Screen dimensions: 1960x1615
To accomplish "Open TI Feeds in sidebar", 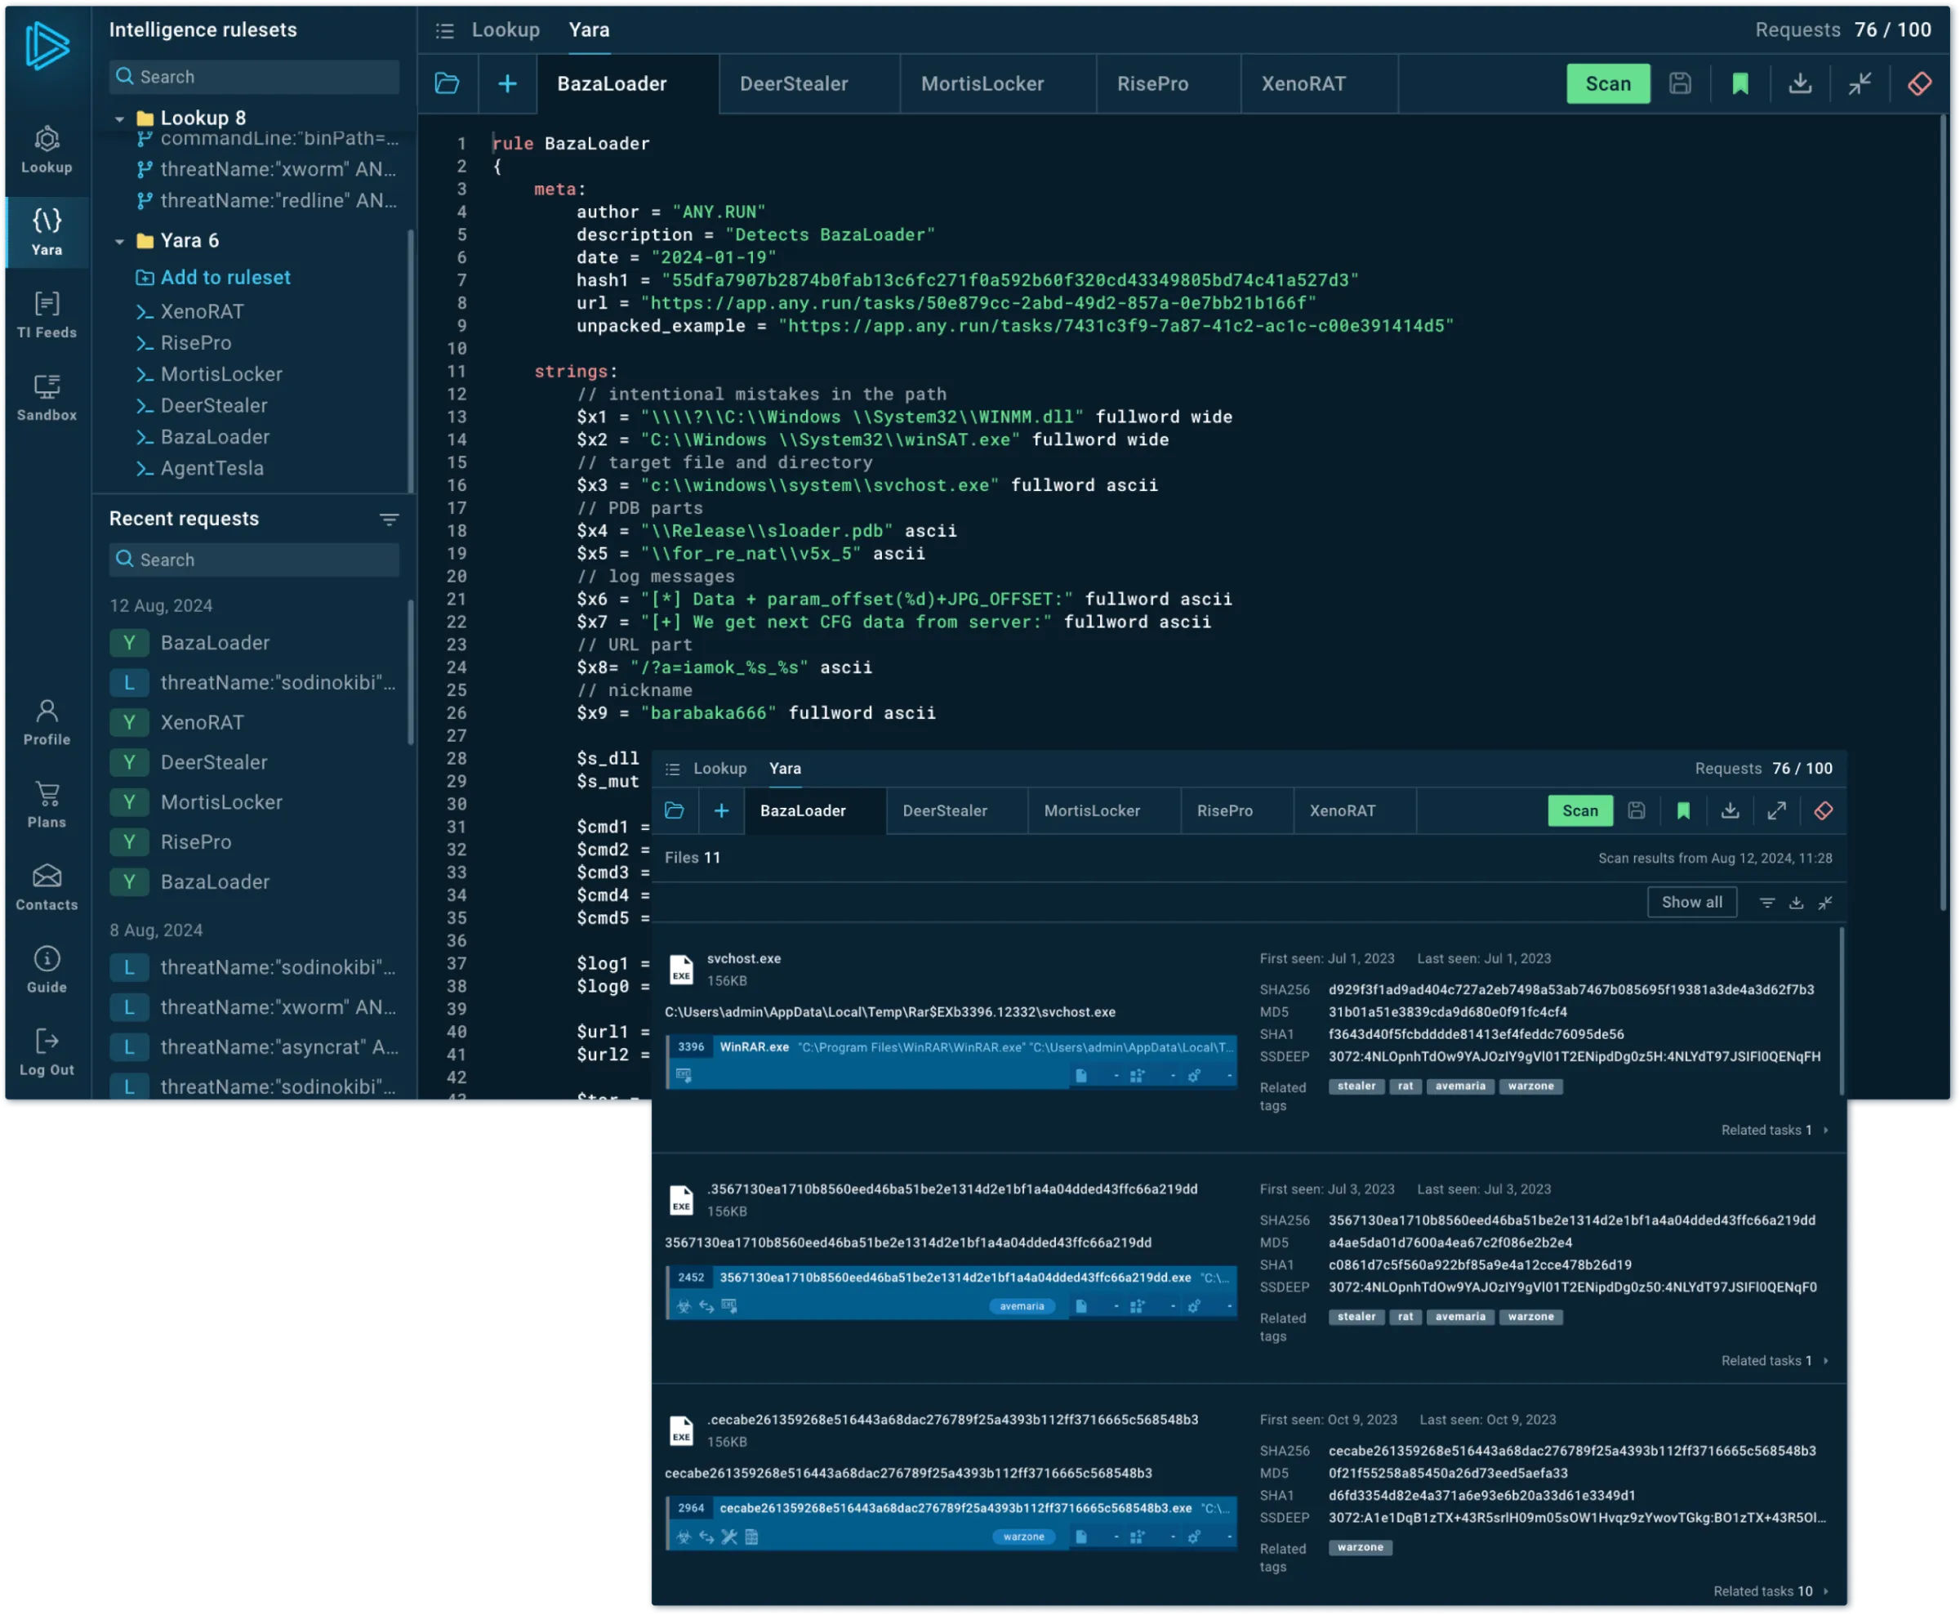I will (47, 315).
